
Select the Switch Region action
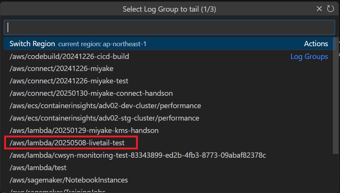pos(169,44)
